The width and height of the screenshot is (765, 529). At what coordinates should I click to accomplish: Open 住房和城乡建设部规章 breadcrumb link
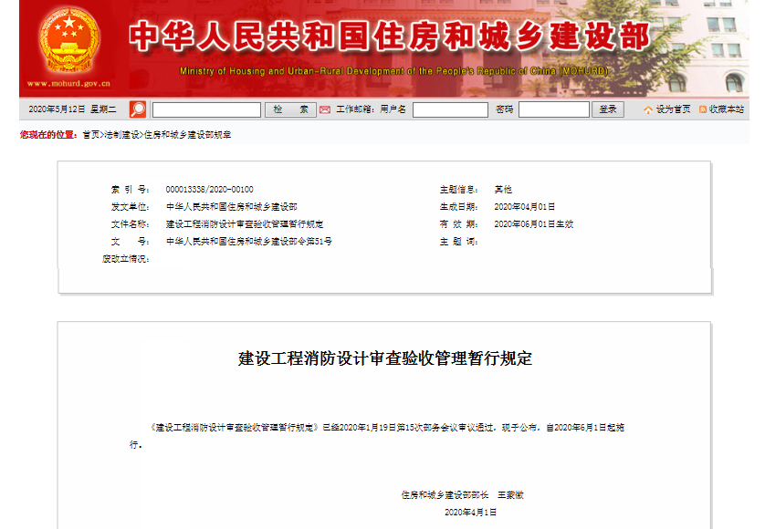[x=187, y=135]
